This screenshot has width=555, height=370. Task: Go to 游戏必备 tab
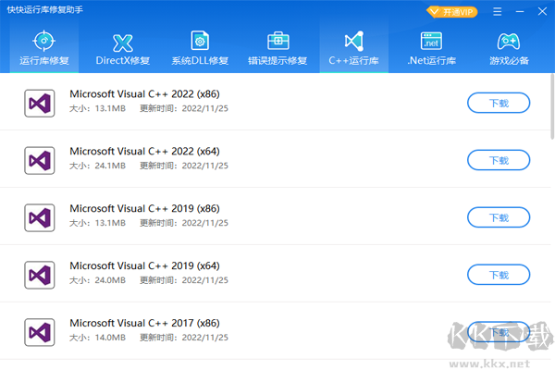(509, 48)
